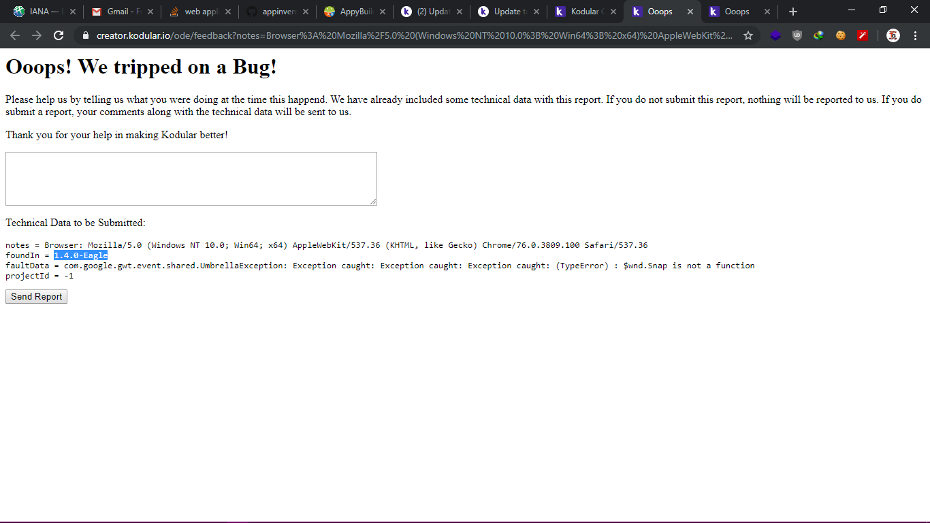The height and width of the screenshot is (523, 930).
Task: View site info via padlock icon
Action: [x=86, y=35]
